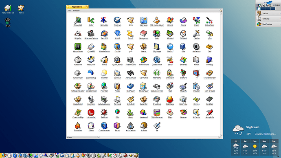The width and height of the screenshot is (281, 158).
Task: Select the Minetest icon
Action: click(x=170, y=33)
